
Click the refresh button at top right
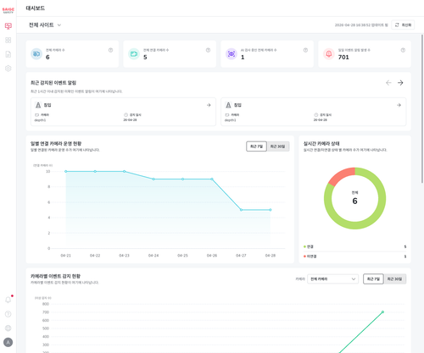(x=403, y=25)
